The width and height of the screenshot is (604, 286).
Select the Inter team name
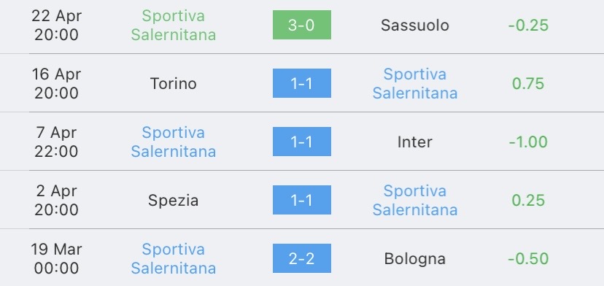(415, 142)
